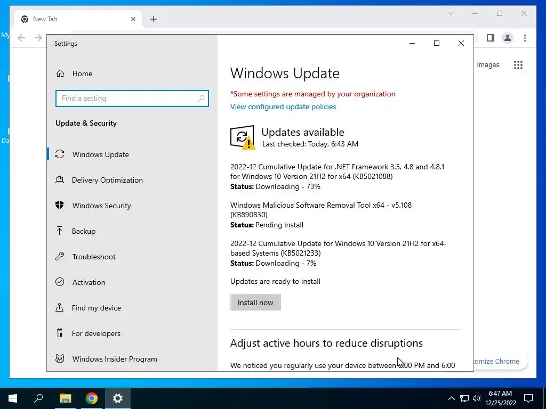The image size is (546, 409).
Task: Select Windows Security in the sidebar
Action: [132, 206]
